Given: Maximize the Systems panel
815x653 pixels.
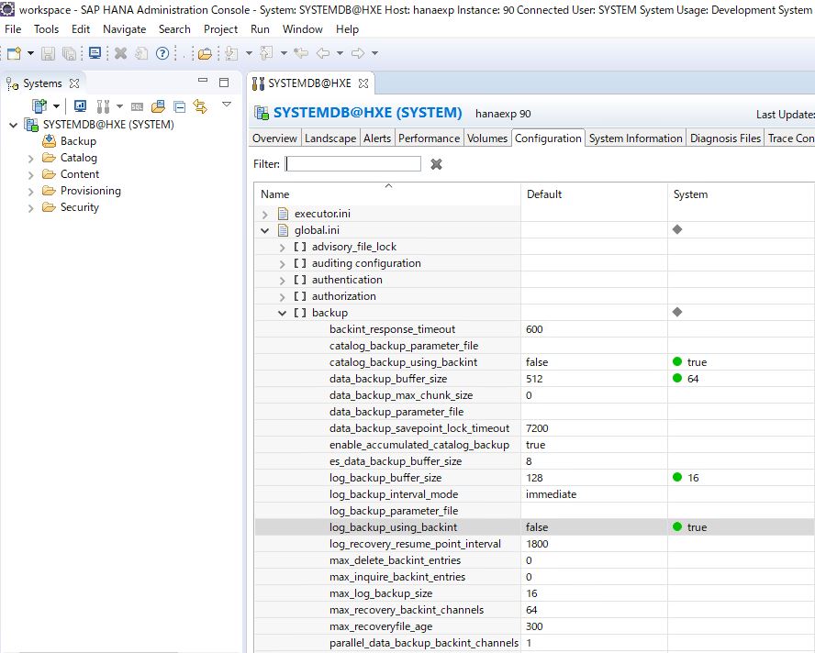Looking at the screenshot, I should pos(224,82).
